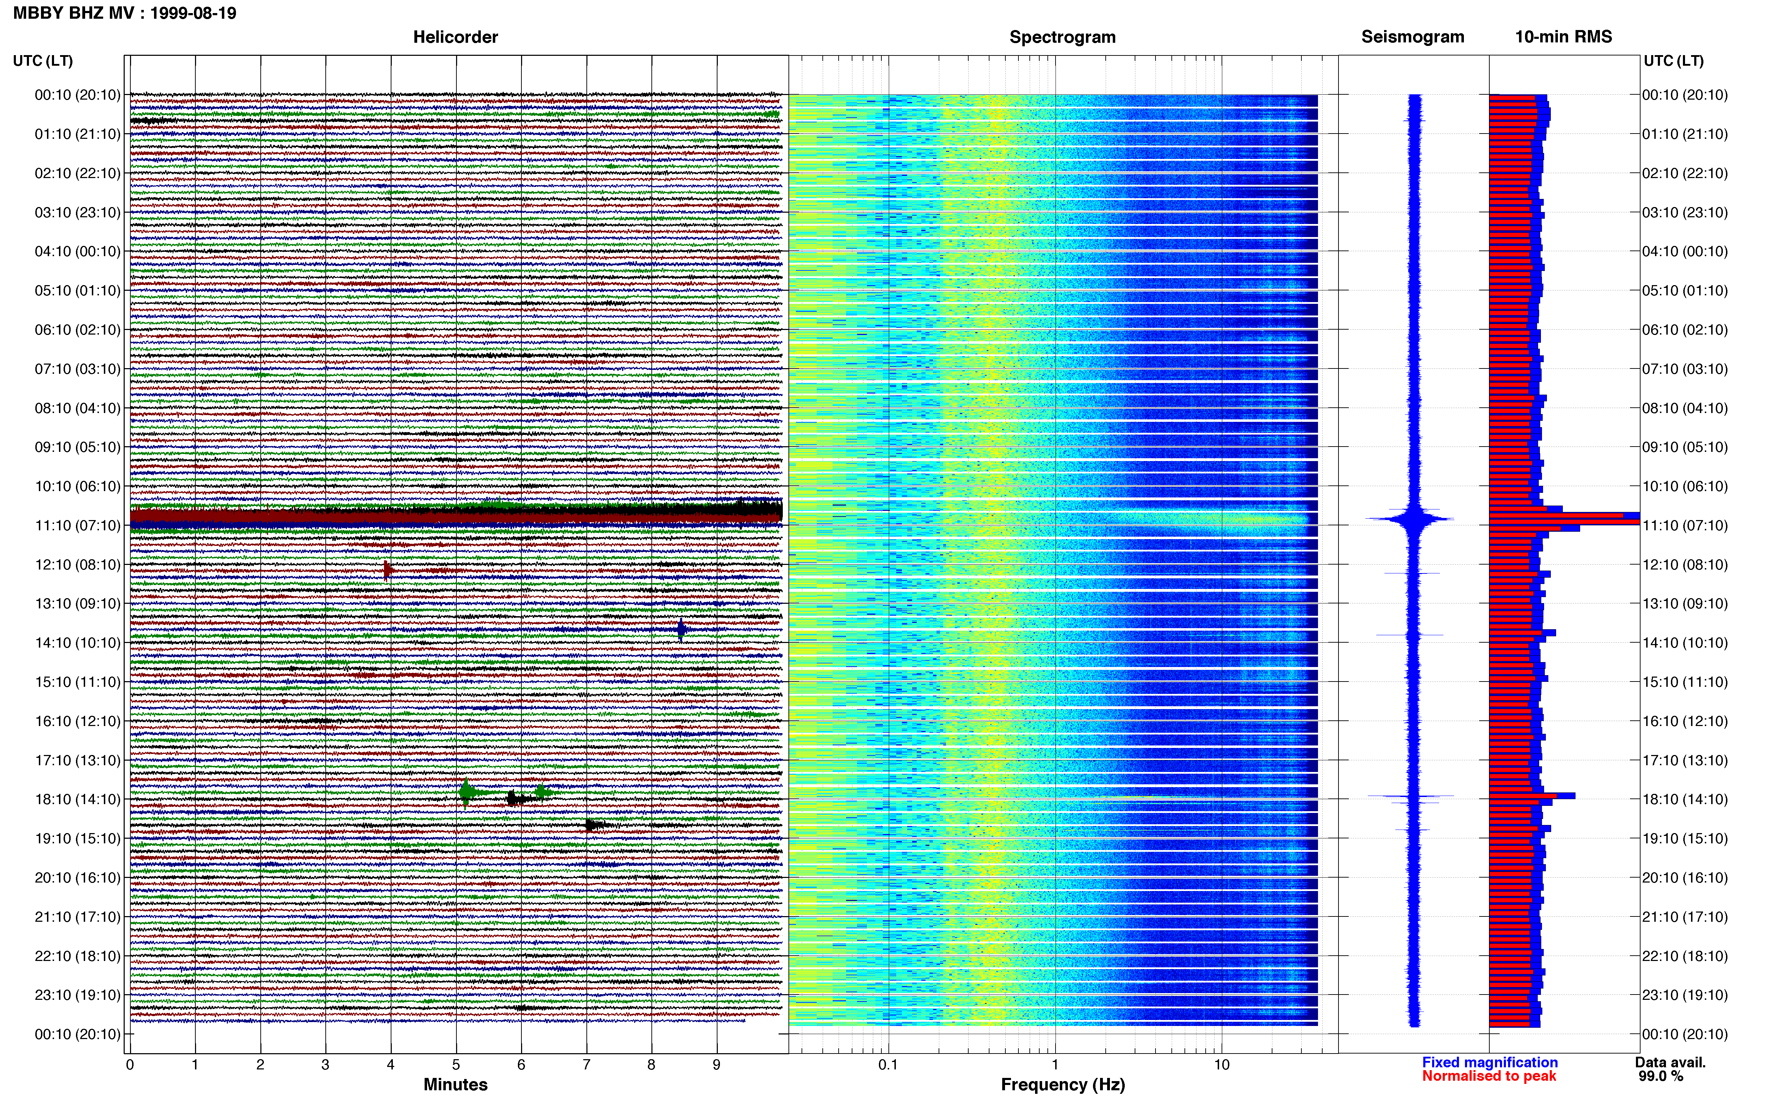This screenshot has width=1773, height=1109.
Task: Click the '99.0 %' data availability value
Action: [1661, 1076]
